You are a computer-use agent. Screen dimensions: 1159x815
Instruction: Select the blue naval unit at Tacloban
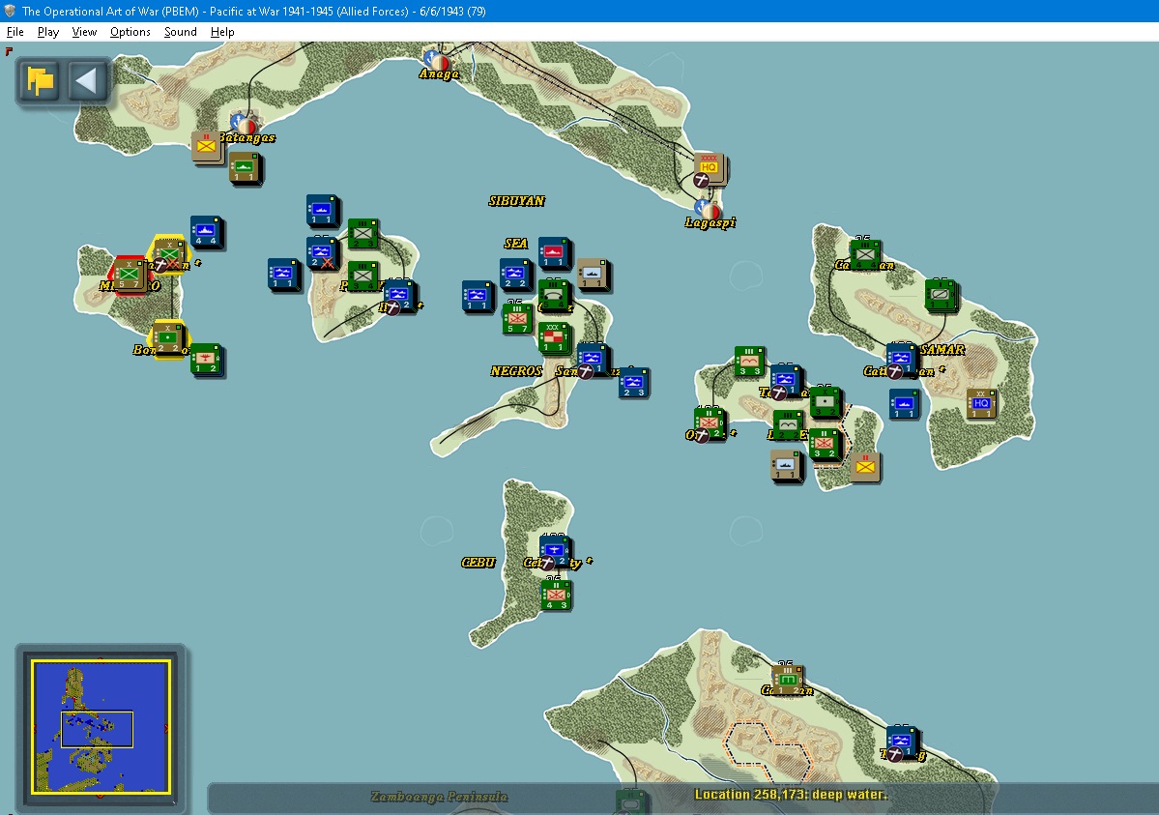[786, 381]
